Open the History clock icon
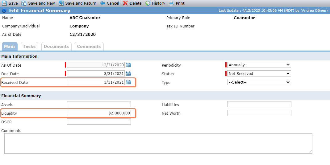Image resolution: width=330 pixels, height=165 pixels. point(148,3)
